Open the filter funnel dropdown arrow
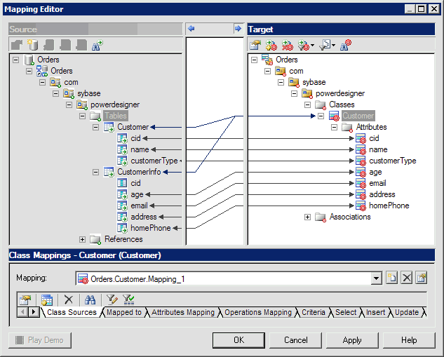444x357 pixels. (x=313, y=45)
